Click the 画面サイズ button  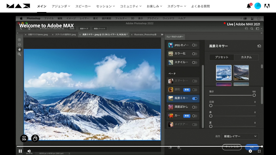pyautogui.click(x=84, y=29)
